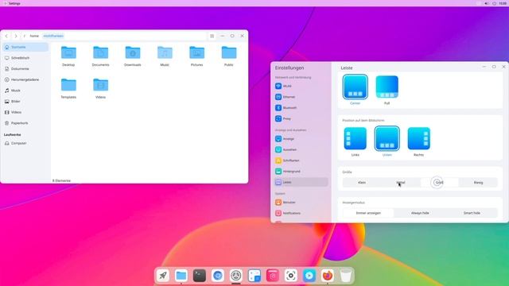Launch Firefox from the dock
Viewport: 509px width, 286px height.
coord(328,276)
